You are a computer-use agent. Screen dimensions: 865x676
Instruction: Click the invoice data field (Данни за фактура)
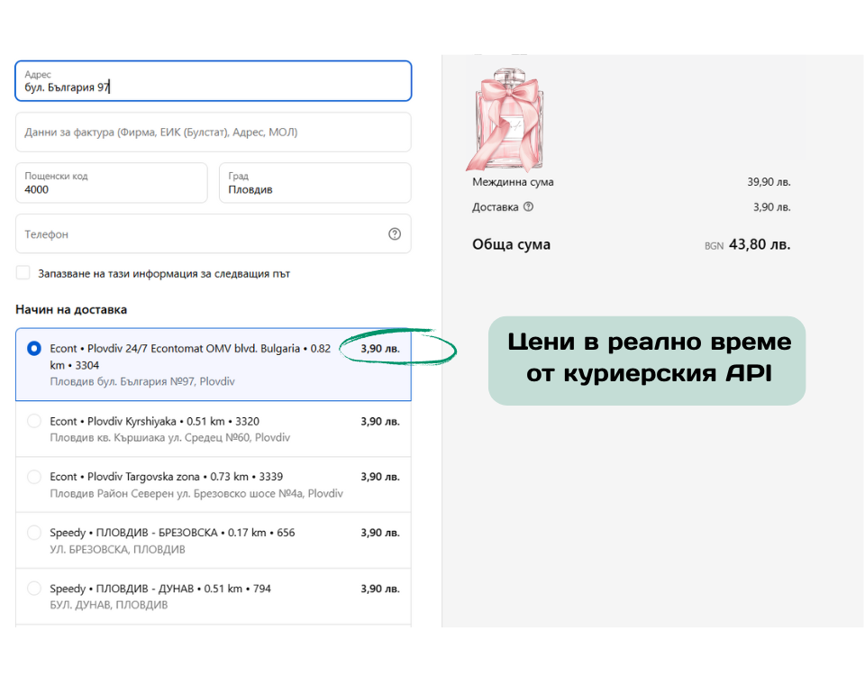click(213, 132)
